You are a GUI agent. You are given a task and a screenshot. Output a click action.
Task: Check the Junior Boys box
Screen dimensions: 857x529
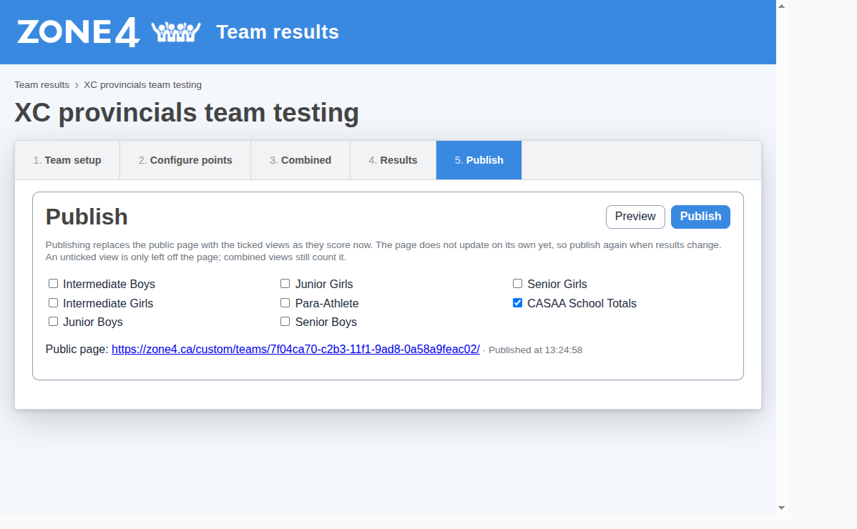click(53, 322)
